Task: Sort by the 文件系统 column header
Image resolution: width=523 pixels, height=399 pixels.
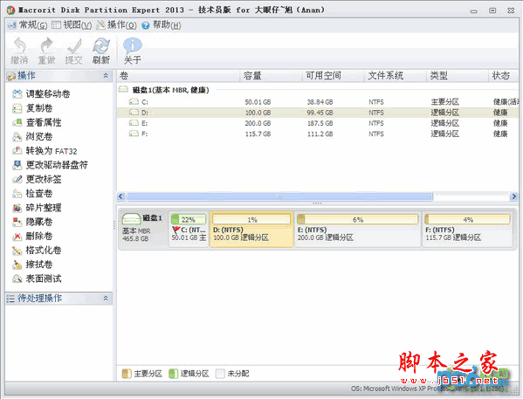Action: point(396,76)
